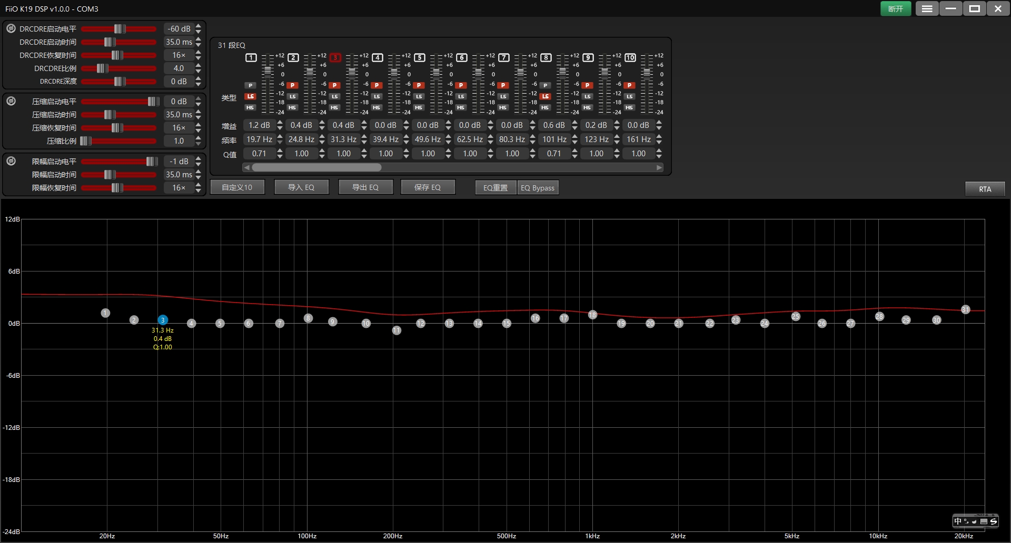The width and height of the screenshot is (1011, 543).
Task: Toggle active LS filter on band 8
Action: tap(546, 96)
